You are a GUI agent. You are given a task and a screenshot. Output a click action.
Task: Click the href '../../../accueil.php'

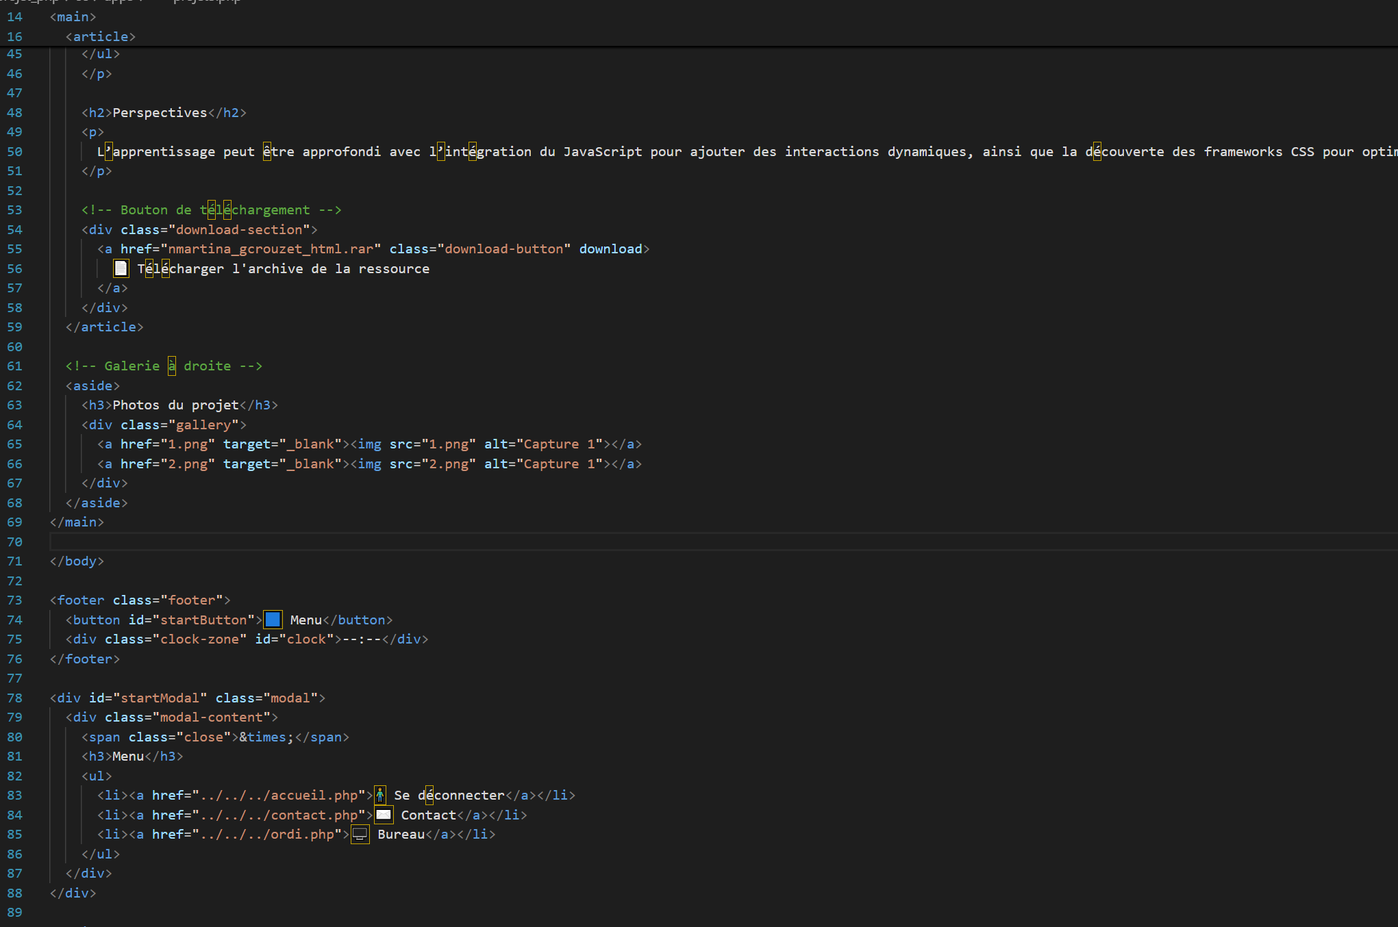pyautogui.click(x=279, y=795)
